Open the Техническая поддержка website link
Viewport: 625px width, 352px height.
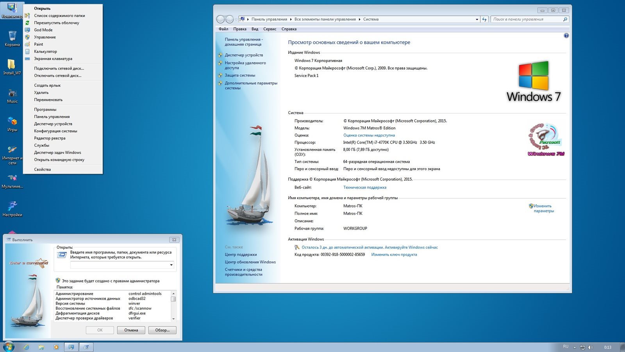[x=365, y=187]
